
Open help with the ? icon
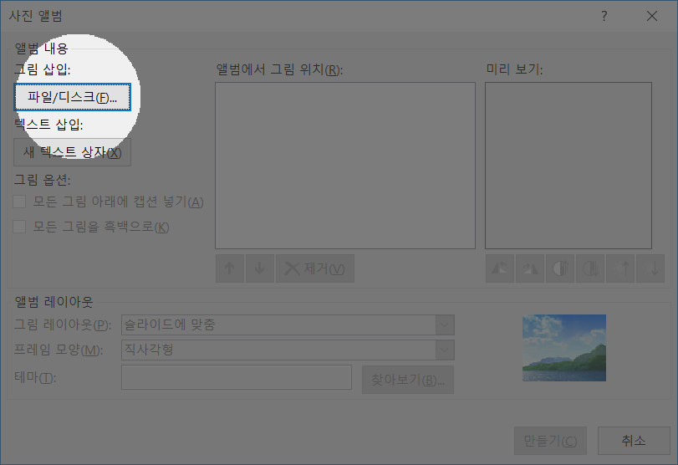(x=604, y=17)
